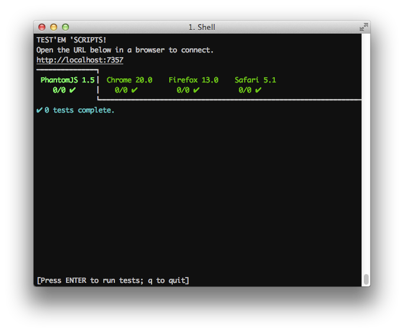Show the Safari 5.1 tab
Viewport: 404px width, 333px height.
coord(255,80)
